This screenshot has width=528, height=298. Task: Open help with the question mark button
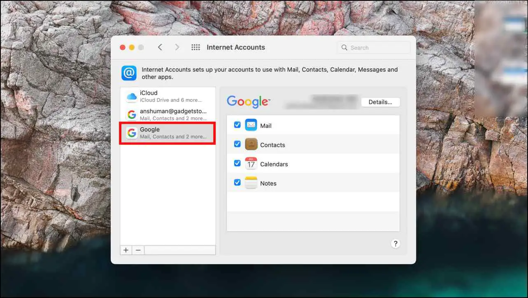(x=395, y=243)
